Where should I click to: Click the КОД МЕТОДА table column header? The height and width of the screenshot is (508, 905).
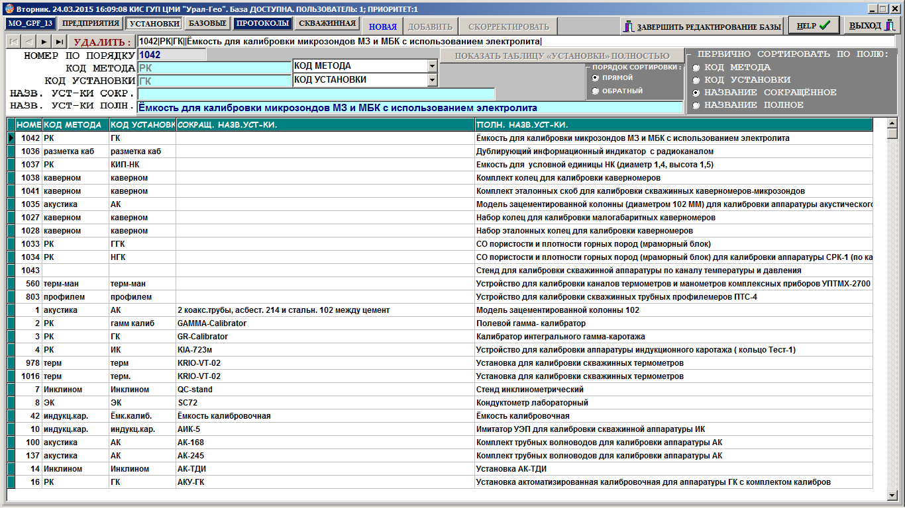(76, 125)
